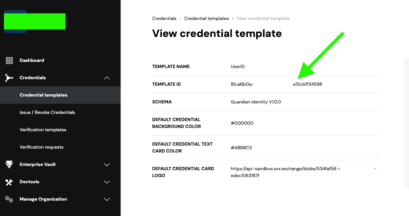Click the Dashboard grid icon
The width and height of the screenshot is (409, 216).
pos(9,61)
